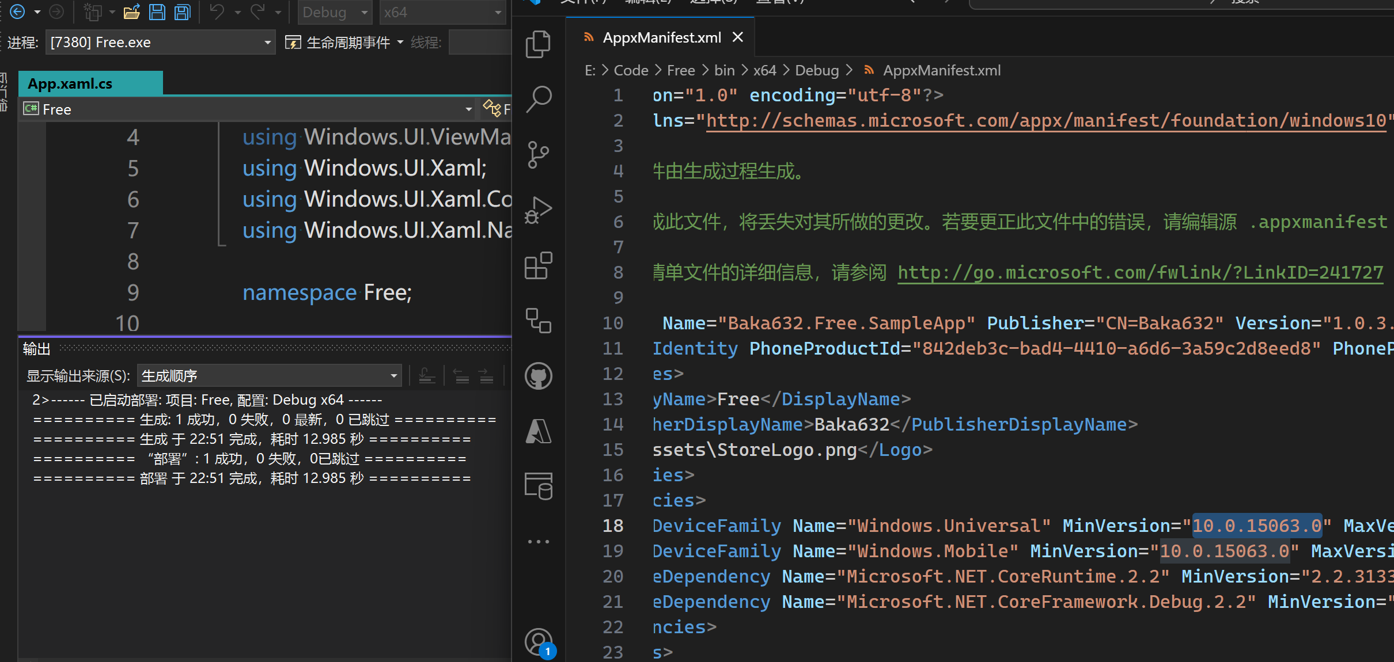Close the AppxManifest.xml tab

(x=738, y=37)
